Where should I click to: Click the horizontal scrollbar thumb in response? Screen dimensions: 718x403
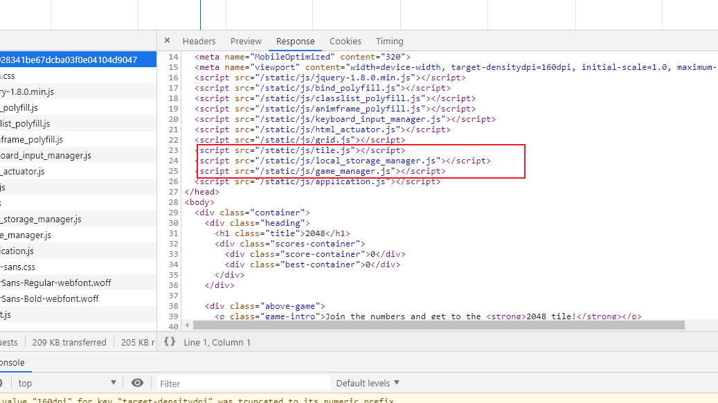coord(438,325)
